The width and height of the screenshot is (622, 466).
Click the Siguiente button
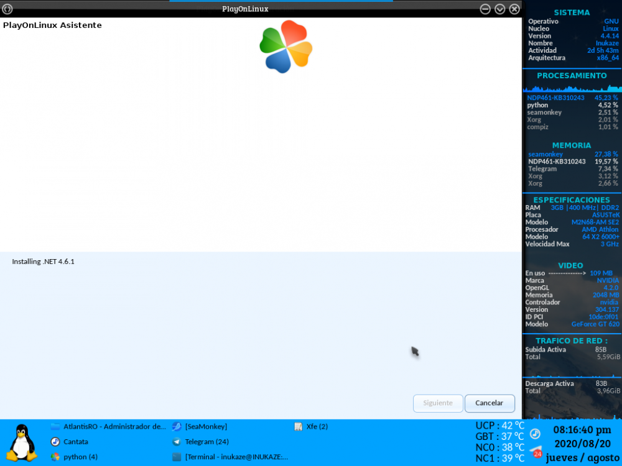click(x=438, y=403)
